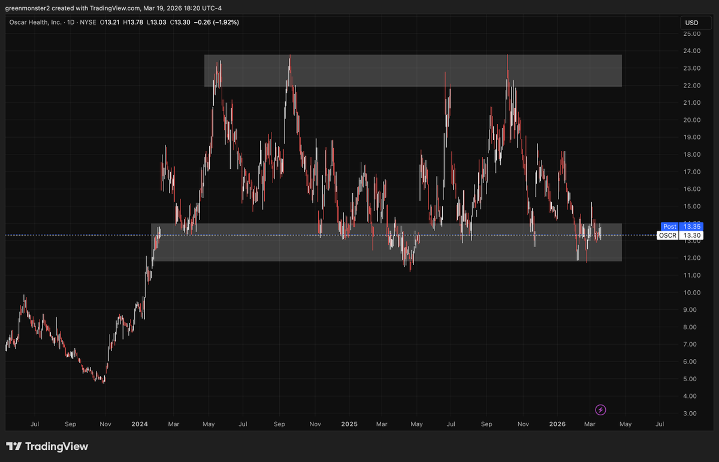Click the Post market price badge
This screenshot has width=719, height=462.
(669, 226)
